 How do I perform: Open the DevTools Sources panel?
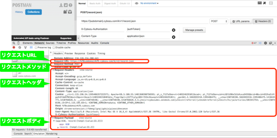pyautogui.click(x=50, y=43)
